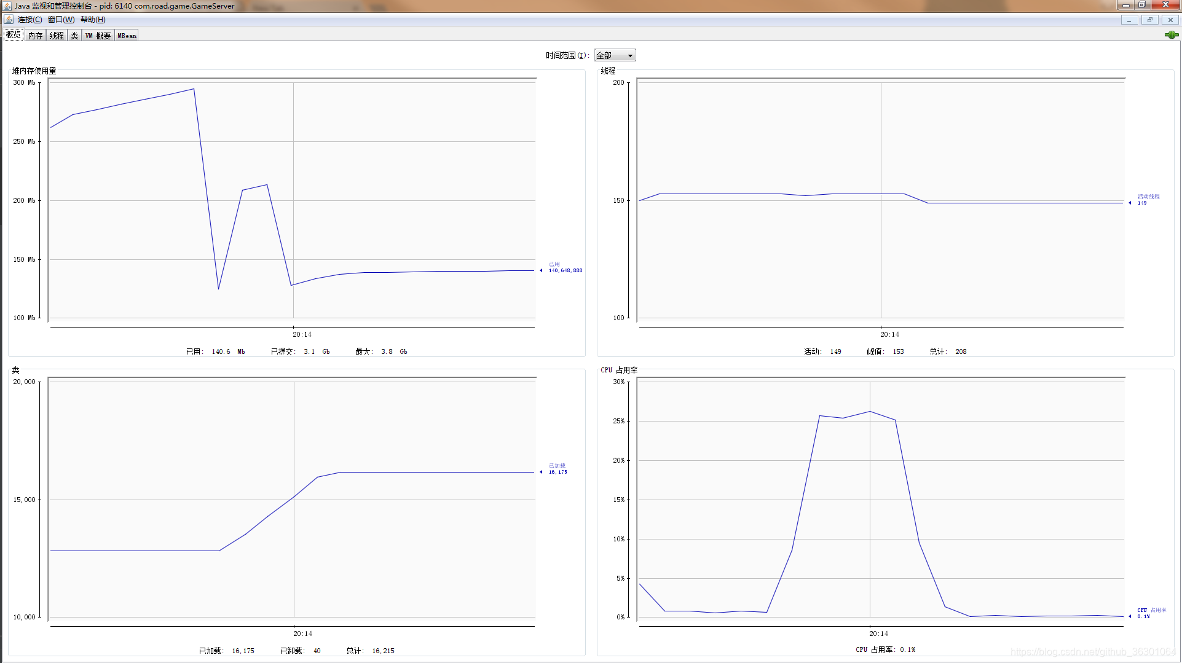Open the 窗口(W) menu

coord(61,20)
